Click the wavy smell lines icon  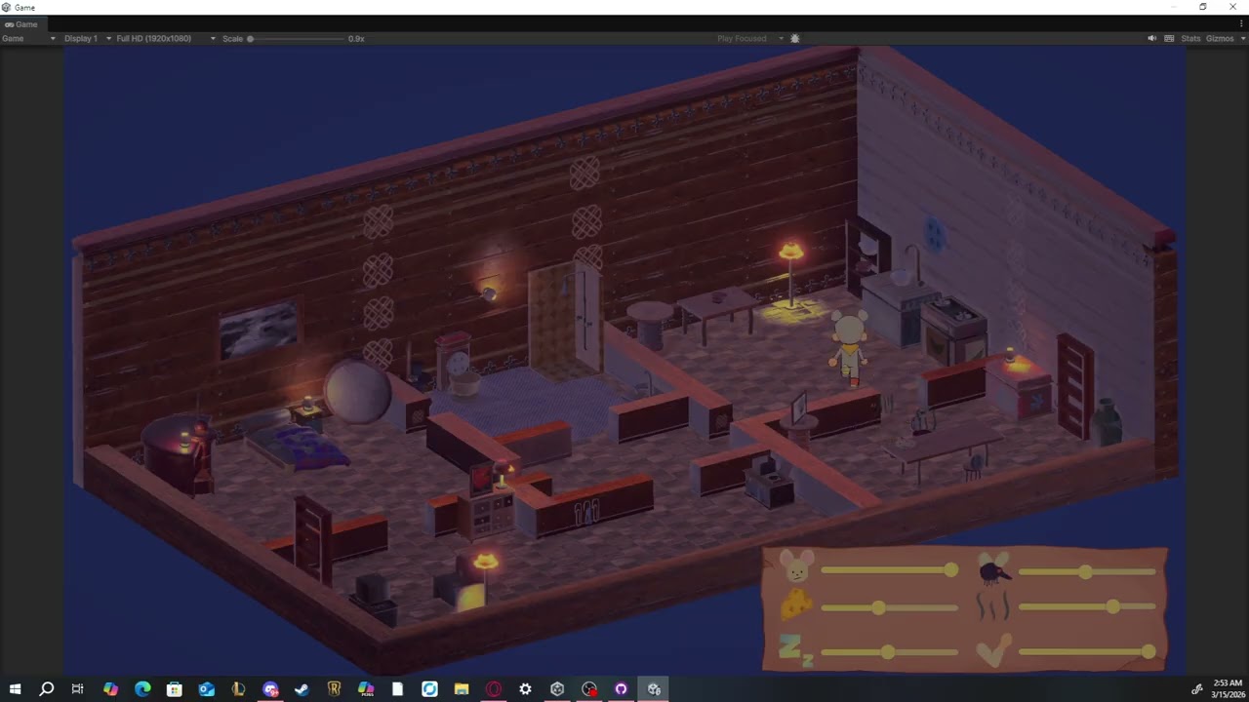coord(992,607)
